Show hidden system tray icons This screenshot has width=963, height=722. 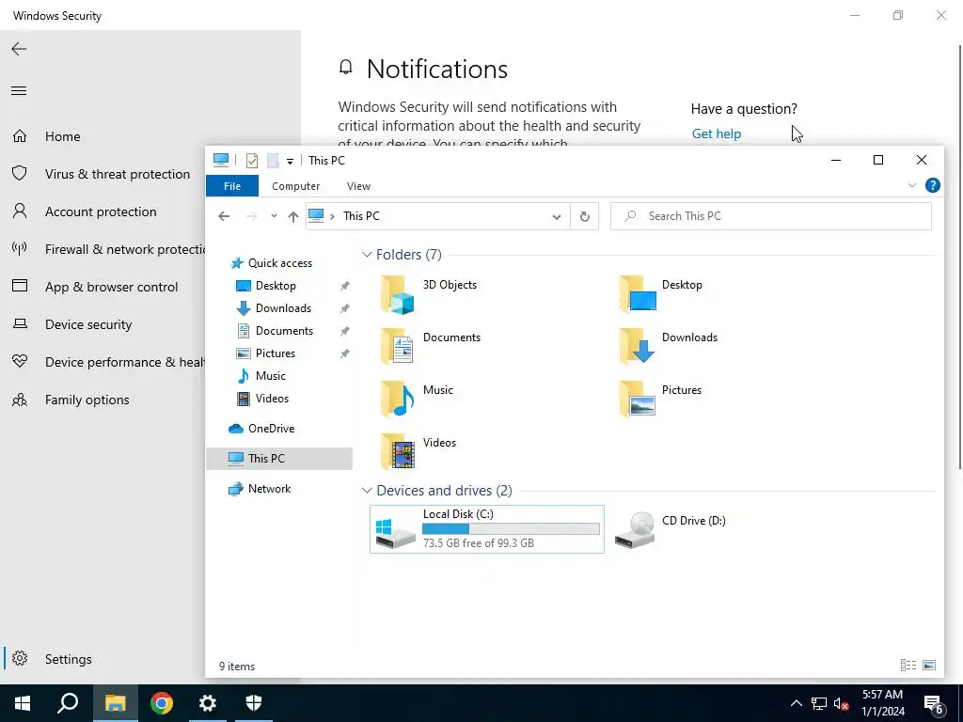click(796, 703)
